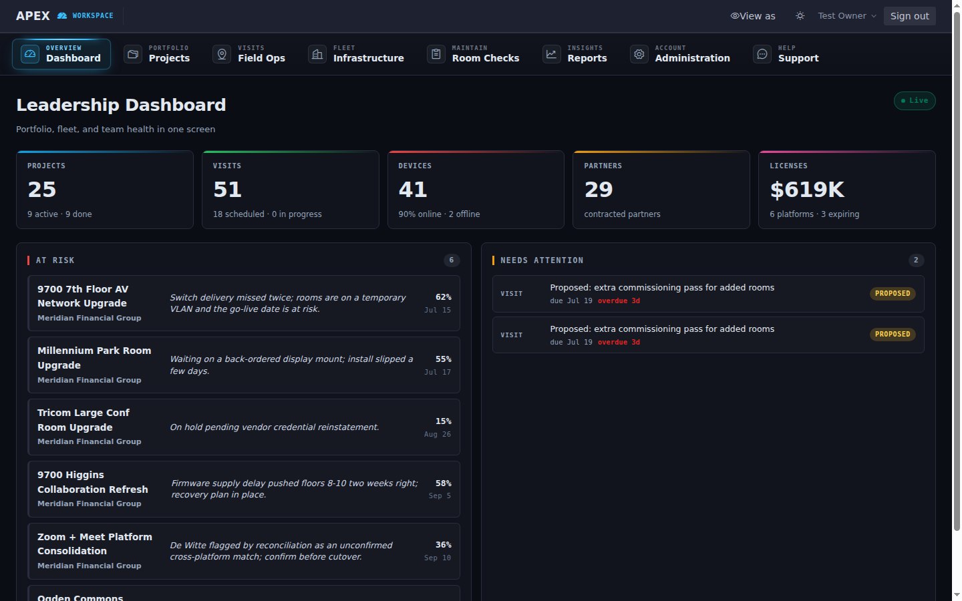962x601 pixels.
Task: Click the 62% progress value
Action: 444,297
